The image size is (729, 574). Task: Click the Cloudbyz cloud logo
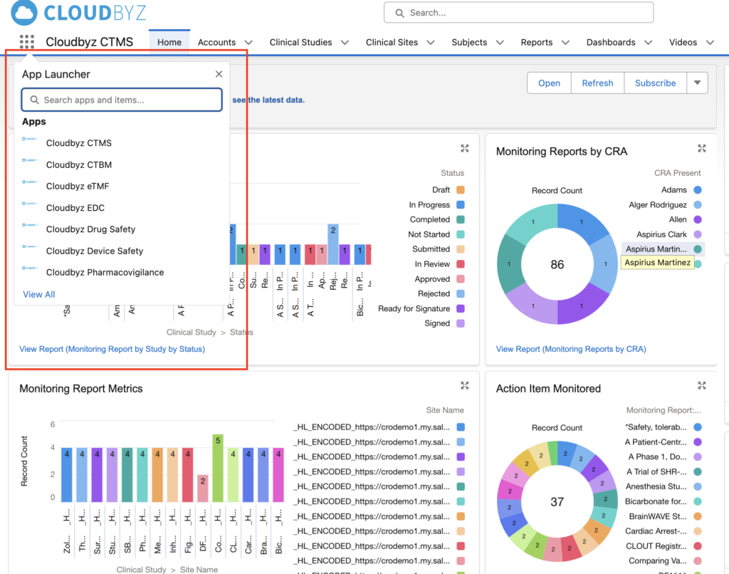pyautogui.click(x=24, y=13)
